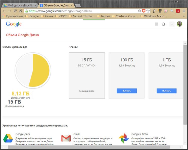Viewport: 188px width, 150px height.
Task: Open the Биржи bookmarks folder
Action: coord(103,16)
